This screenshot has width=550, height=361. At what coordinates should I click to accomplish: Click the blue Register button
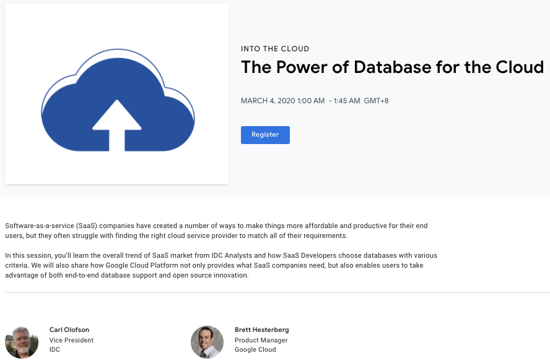(265, 135)
